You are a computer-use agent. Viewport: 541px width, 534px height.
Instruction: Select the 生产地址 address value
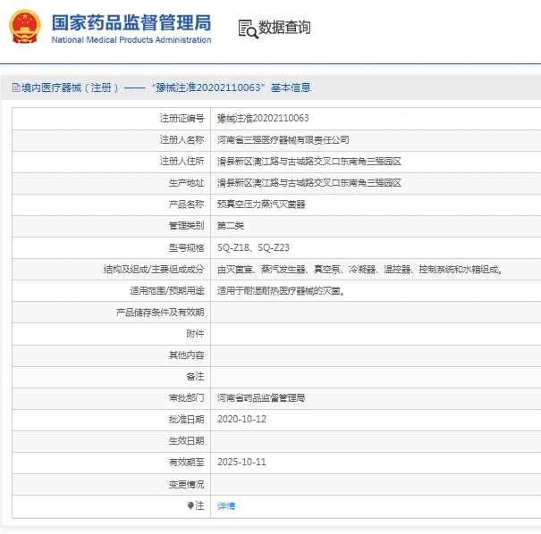pos(309,183)
